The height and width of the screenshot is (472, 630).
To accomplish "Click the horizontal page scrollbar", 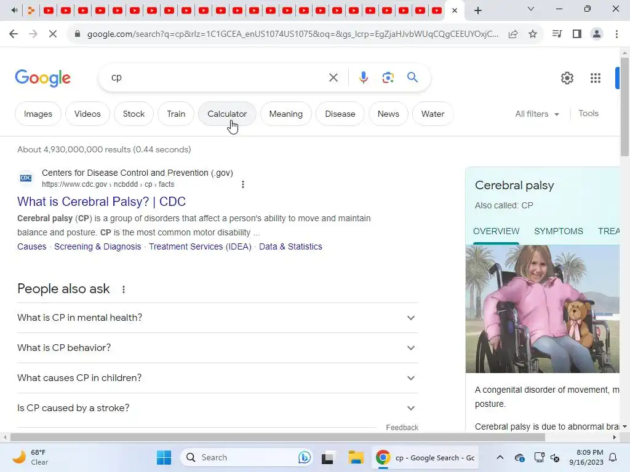I will pos(277,437).
